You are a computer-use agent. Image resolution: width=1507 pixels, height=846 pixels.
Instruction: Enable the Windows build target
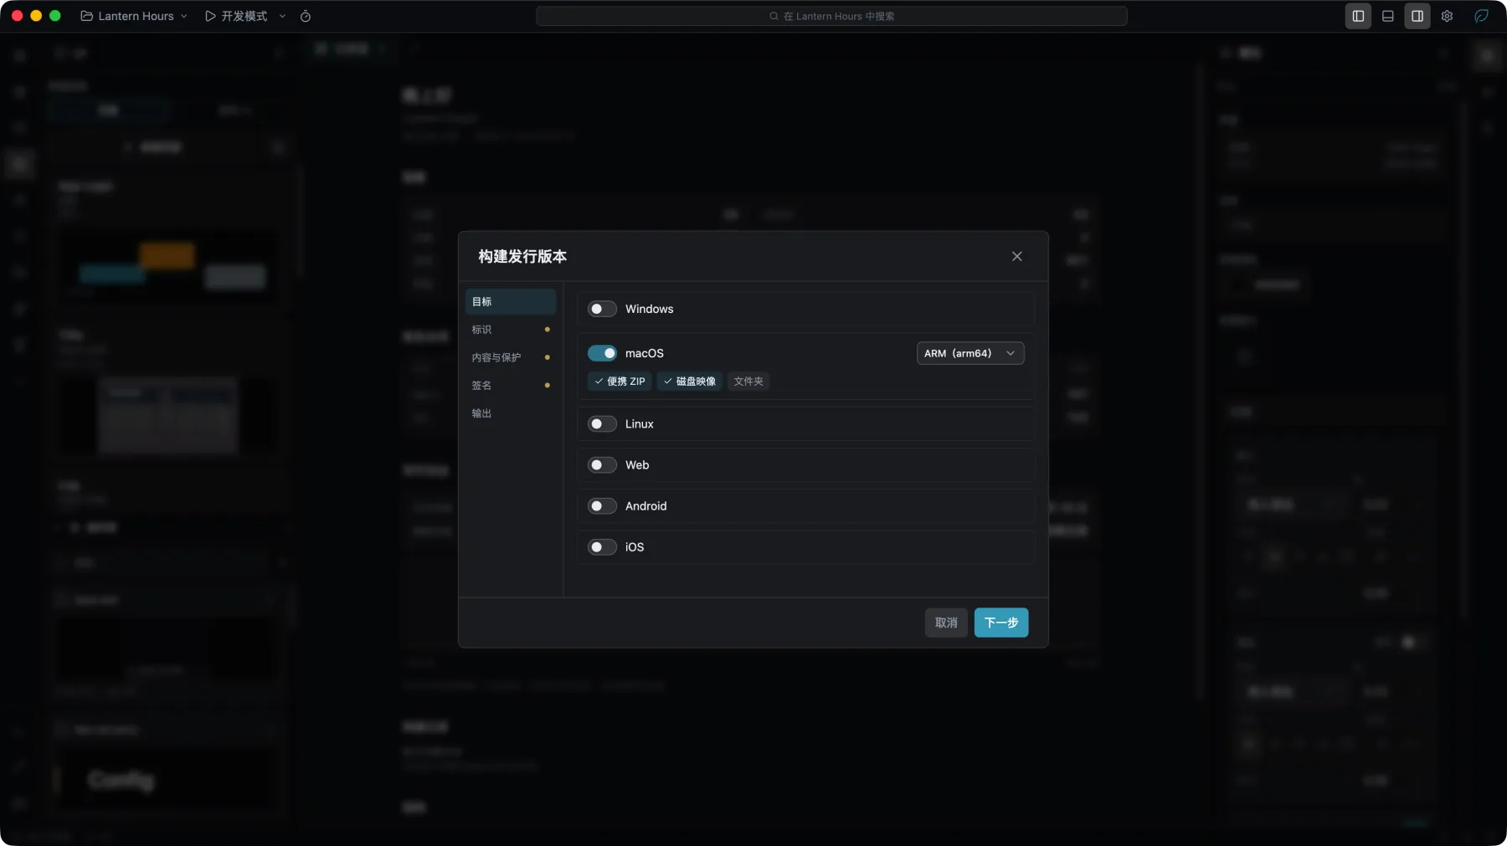pos(602,309)
